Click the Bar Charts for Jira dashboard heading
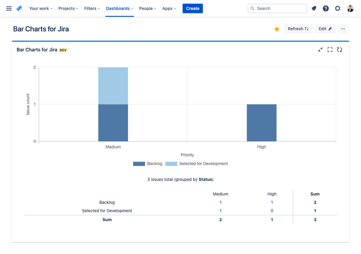361x254 pixels. click(x=41, y=29)
